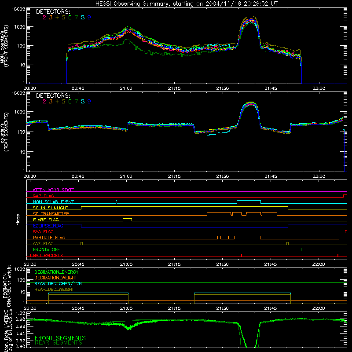The width and height of the screenshot is (352, 352).
Task: Click detector 9 in rear segments legend
Action: (x=89, y=102)
